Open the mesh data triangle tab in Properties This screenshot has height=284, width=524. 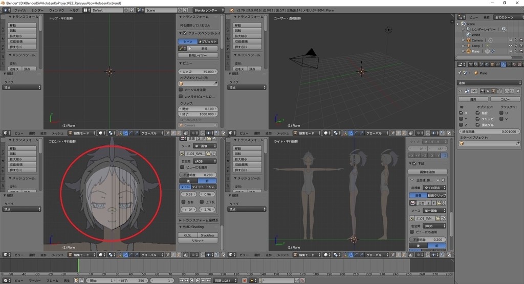point(509,64)
